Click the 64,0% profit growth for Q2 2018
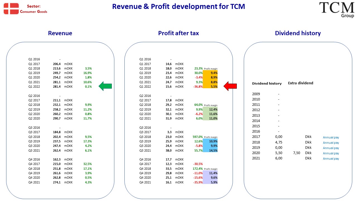 (x=198, y=105)
